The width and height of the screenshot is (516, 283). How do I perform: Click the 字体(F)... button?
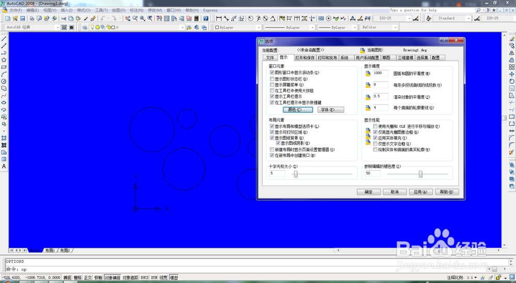pos(331,110)
